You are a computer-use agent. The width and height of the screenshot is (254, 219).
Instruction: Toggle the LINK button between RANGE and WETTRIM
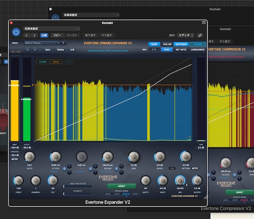[x=172, y=168]
